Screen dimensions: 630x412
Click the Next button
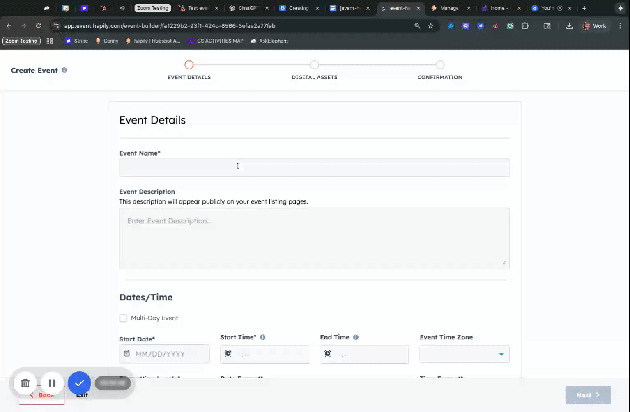588,395
